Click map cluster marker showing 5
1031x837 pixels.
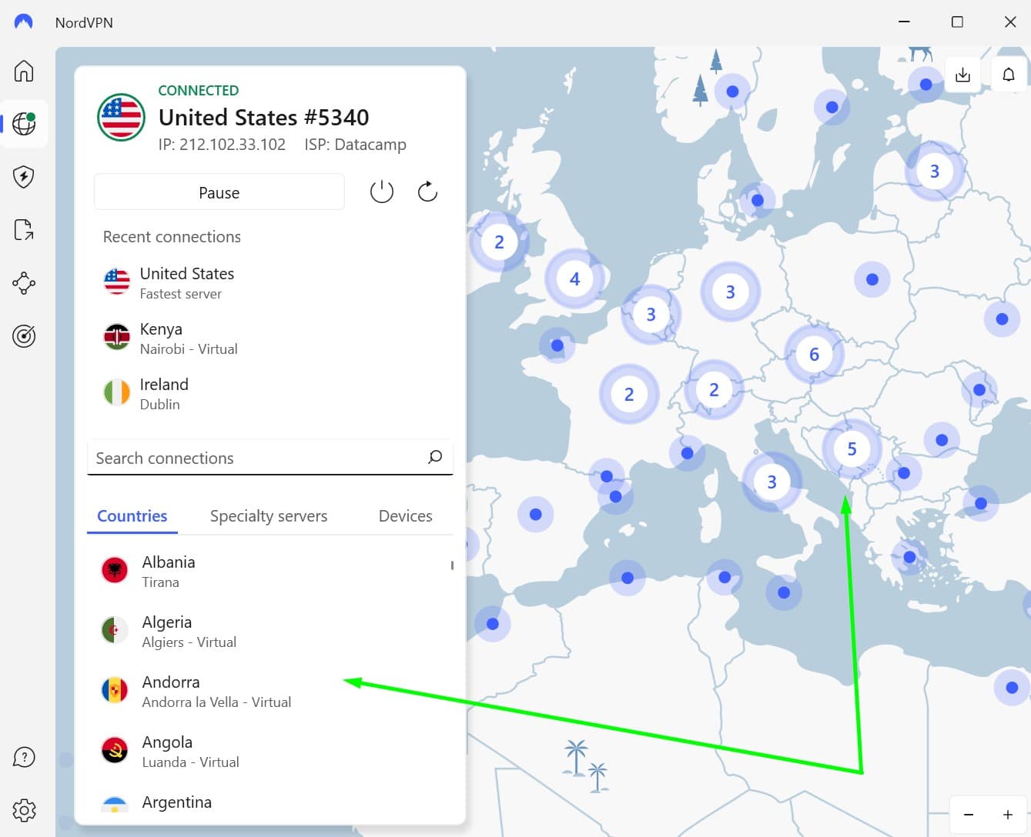pyautogui.click(x=852, y=449)
